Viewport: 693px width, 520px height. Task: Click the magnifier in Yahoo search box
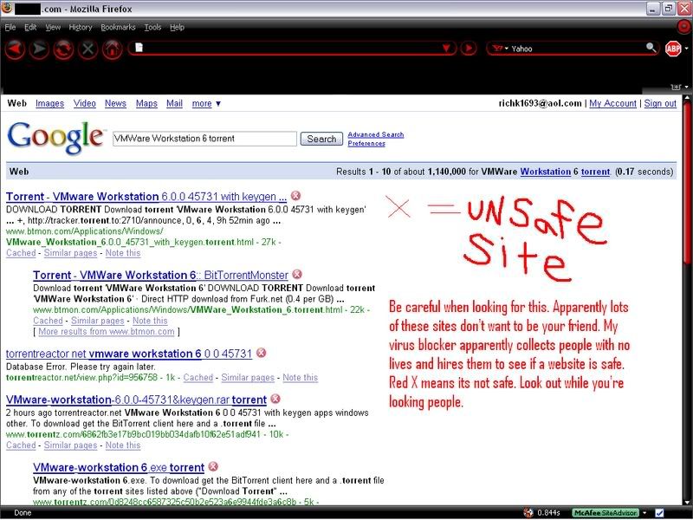[x=651, y=49]
